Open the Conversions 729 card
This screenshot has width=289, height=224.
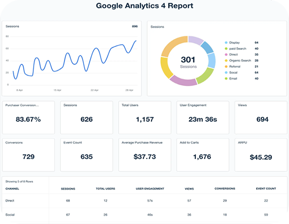[x=28, y=155]
